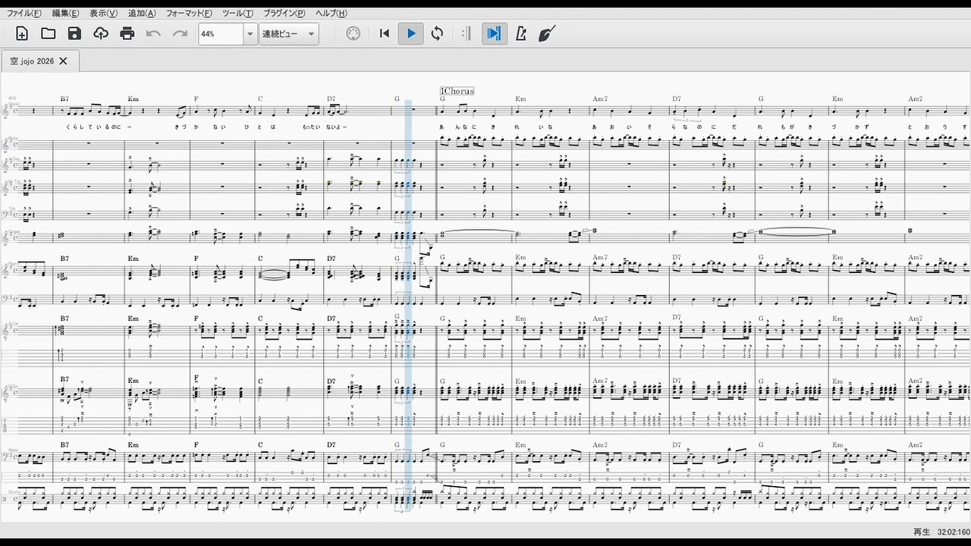Click the redo arrow
Viewport: 971px width, 546px height.
[180, 33]
